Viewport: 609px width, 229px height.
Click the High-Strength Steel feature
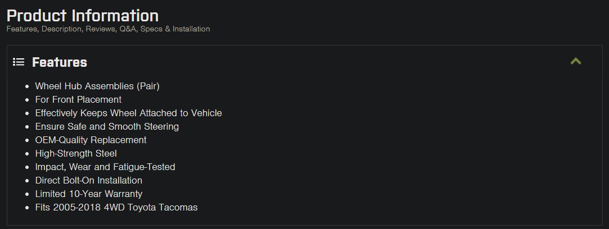pos(76,153)
